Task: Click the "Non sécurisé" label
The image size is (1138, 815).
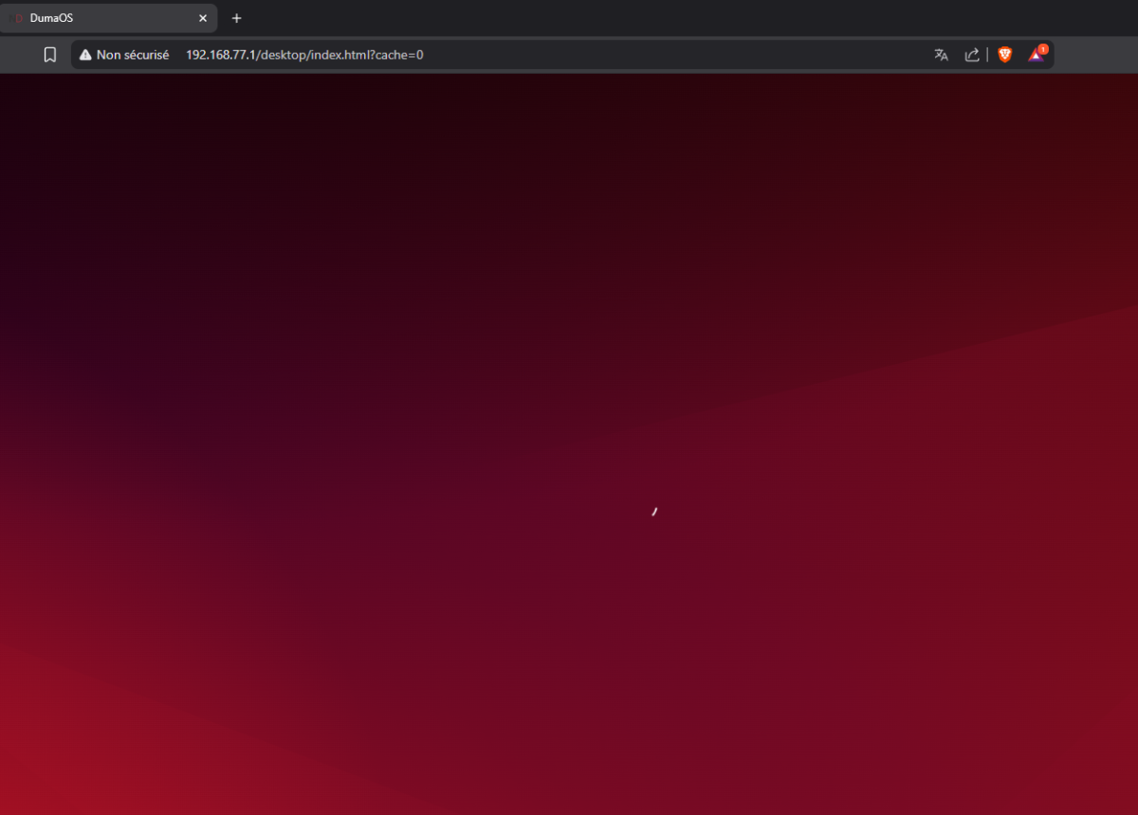Action: pyautogui.click(x=133, y=55)
